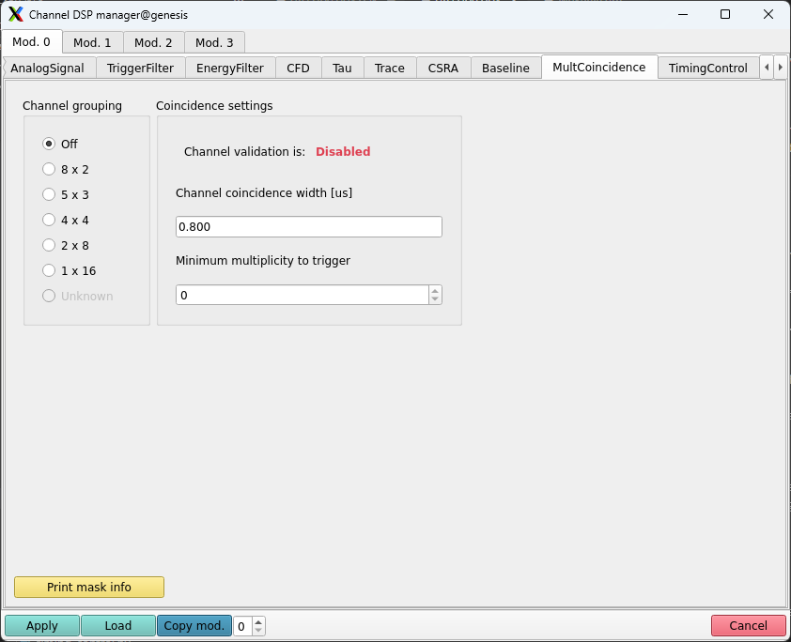Pick 4 x 4 channel grouping
The width and height of the screenshot is (791, 642).
(66, 221)
